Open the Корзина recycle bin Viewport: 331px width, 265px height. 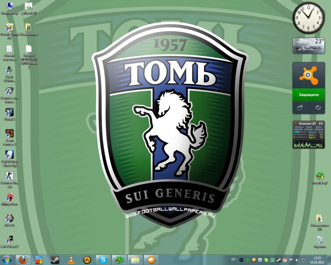(x=320, y=242)
